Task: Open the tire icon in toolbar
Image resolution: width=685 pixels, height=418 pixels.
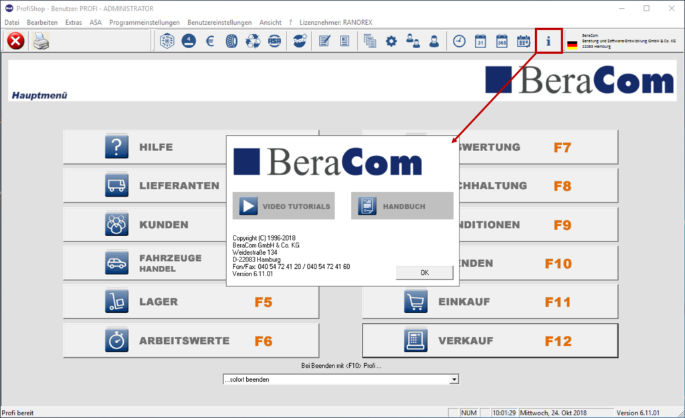Action: (231, 41)
